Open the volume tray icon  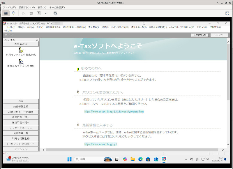tap(207, 159)
